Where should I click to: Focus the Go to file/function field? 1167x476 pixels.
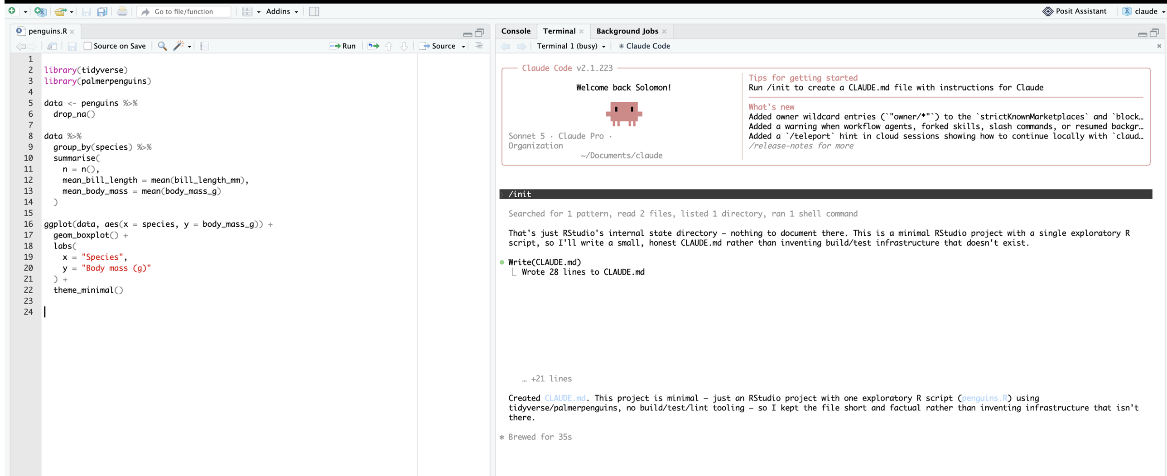(184, 11)
